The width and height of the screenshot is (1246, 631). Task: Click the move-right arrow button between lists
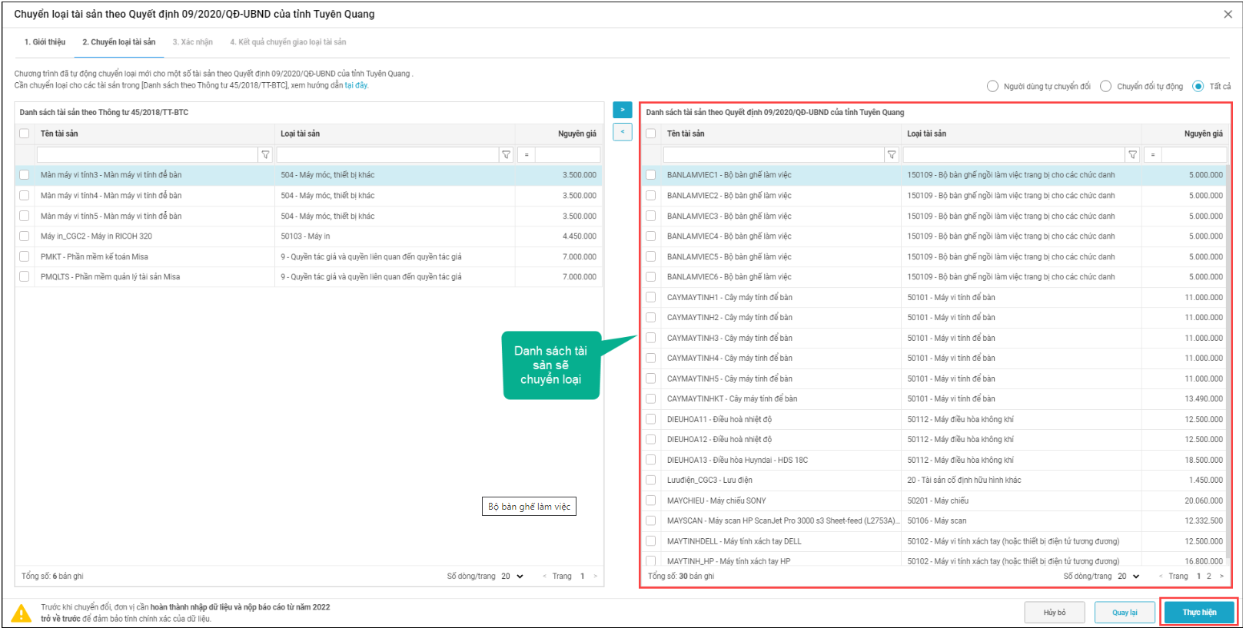click(x=622, y=110)
